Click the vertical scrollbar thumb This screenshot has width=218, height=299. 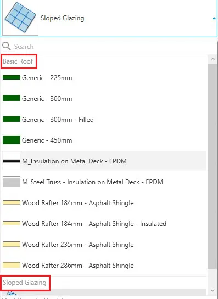point(213,166)
